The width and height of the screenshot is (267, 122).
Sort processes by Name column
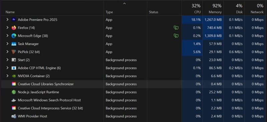point(10,12)
